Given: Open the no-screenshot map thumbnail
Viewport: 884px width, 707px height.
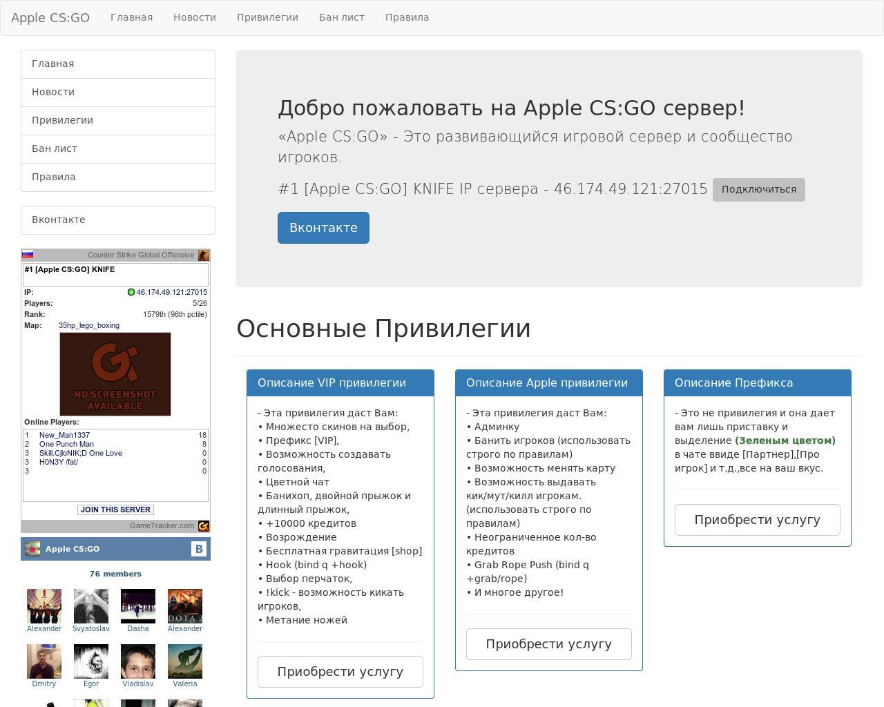Looking at the screenshot, I should pos(115,374).
